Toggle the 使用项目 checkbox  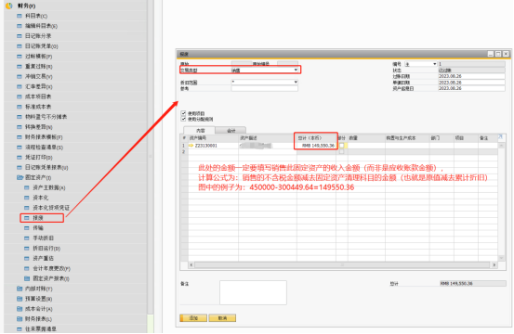coord(183,113)
